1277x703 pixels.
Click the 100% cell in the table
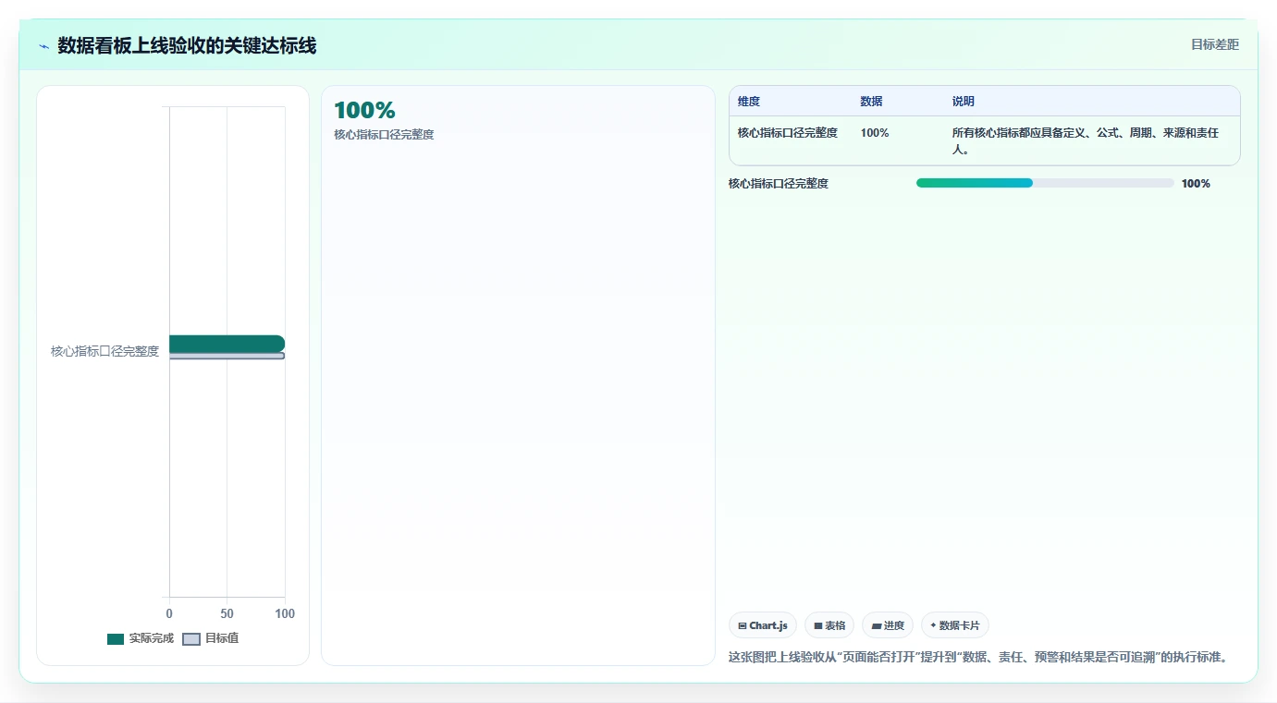pyautogui.click(x=875, y=133)
